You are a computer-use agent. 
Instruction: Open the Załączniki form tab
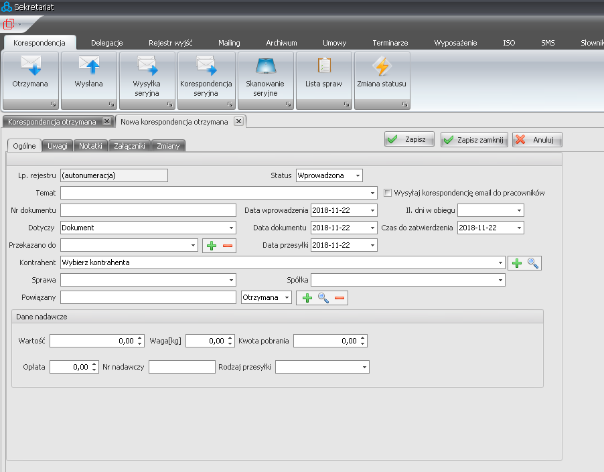tap(129, 146)
